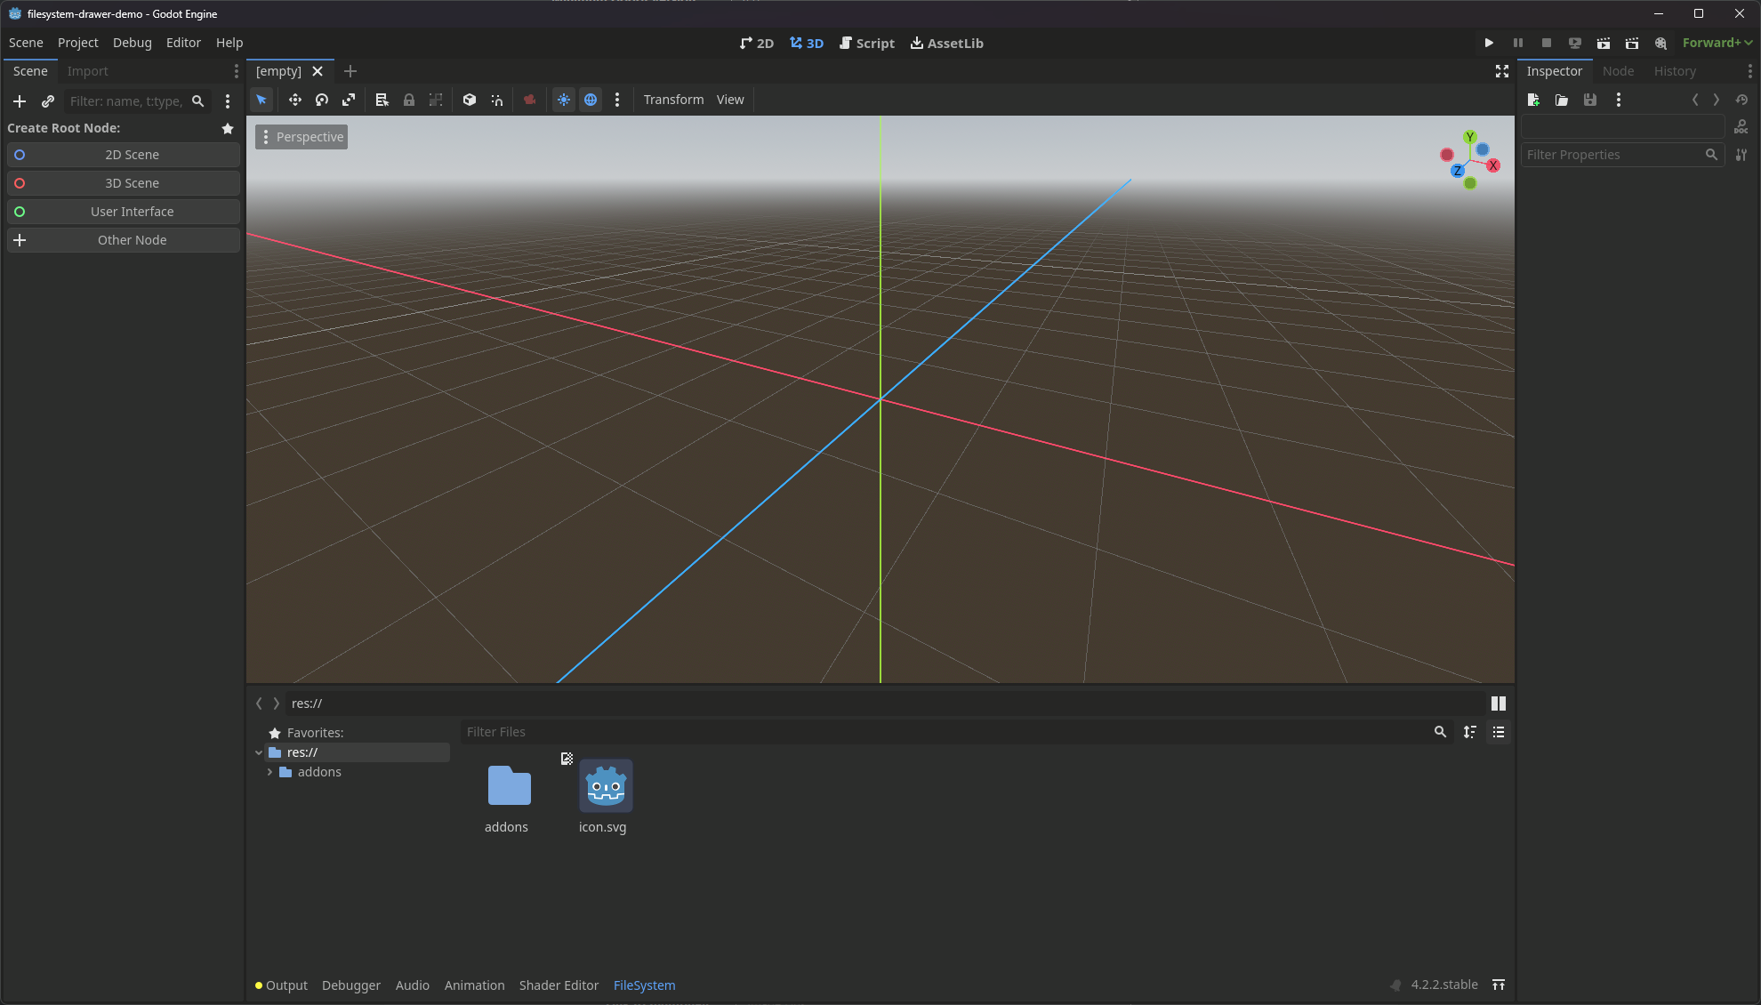Toggle the preview sunlight

coord(564,100)
